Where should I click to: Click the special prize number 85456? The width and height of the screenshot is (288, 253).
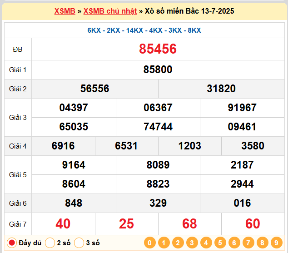coord(158,49)
